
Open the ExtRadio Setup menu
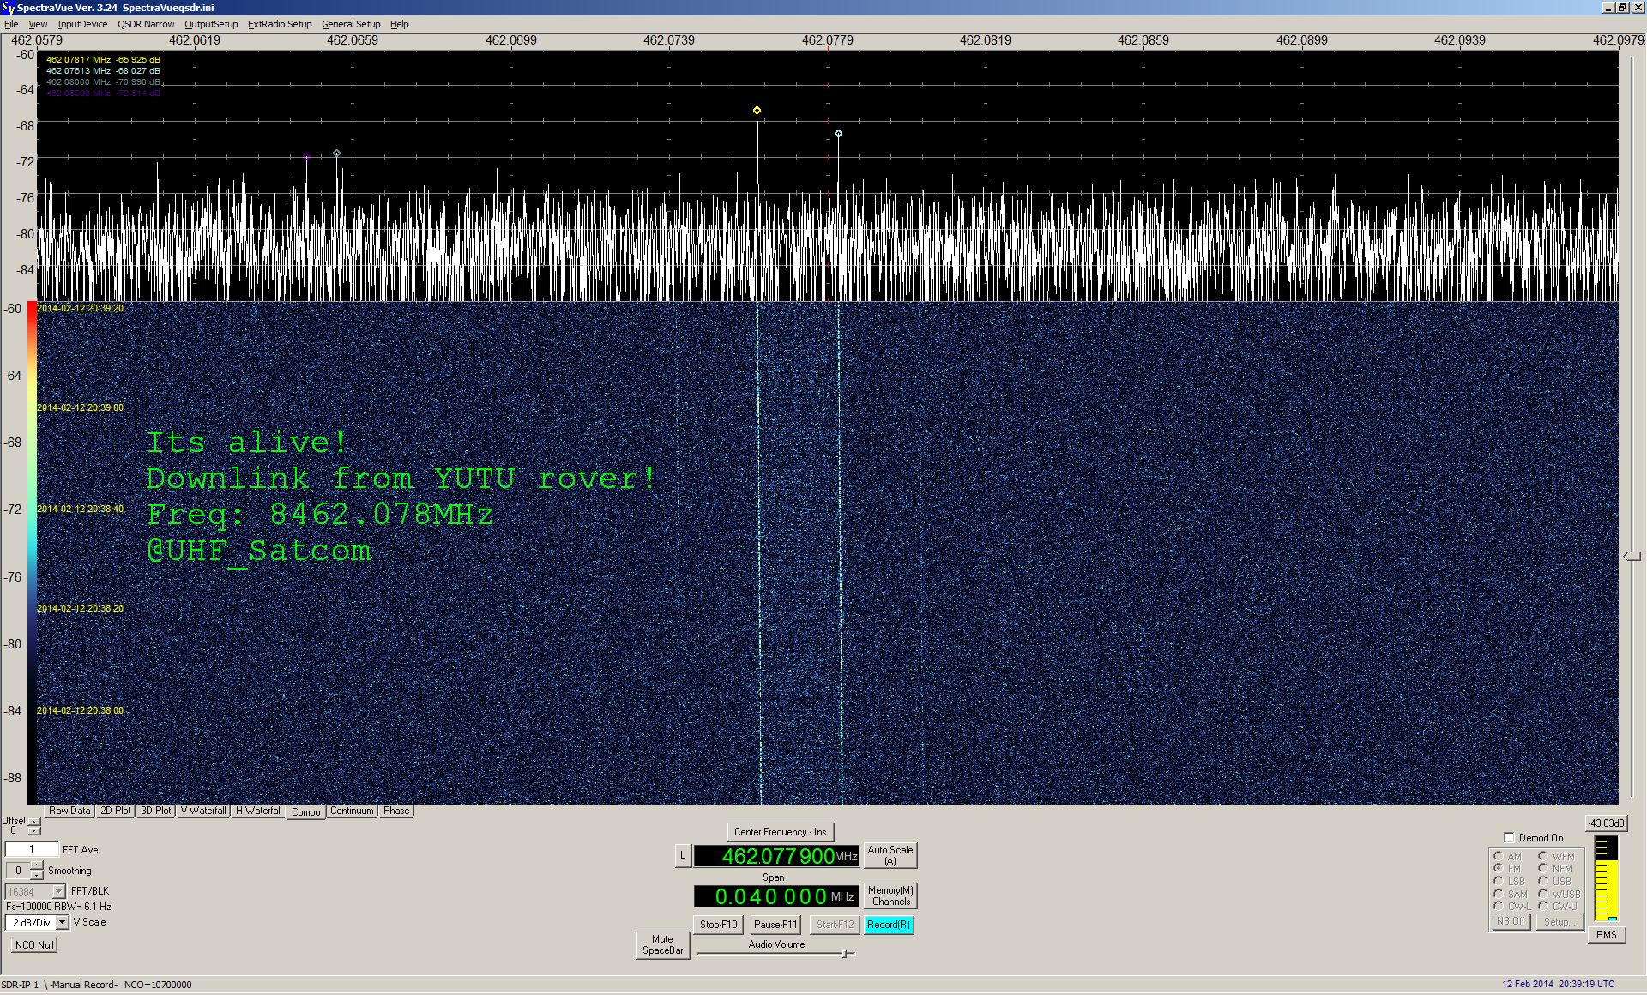click(280, 24)
